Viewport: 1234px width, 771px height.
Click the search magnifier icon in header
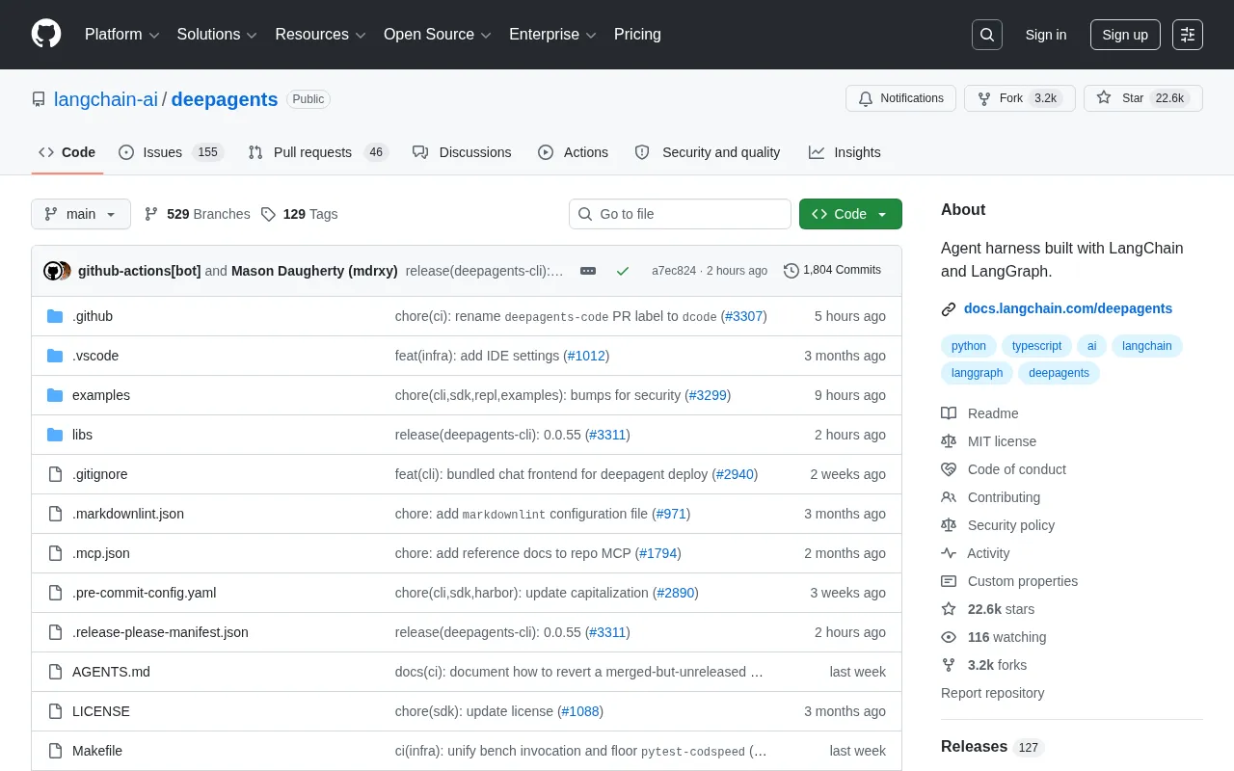(x=987, y=35)
